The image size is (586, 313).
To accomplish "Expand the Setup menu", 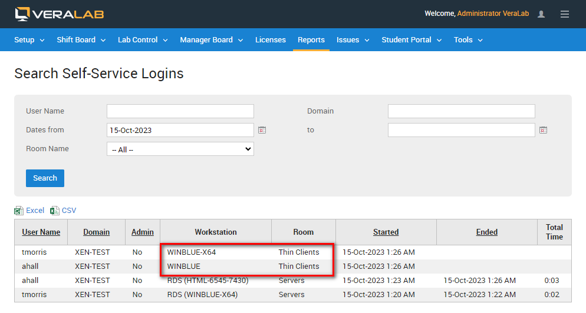I will coord(29,40).
